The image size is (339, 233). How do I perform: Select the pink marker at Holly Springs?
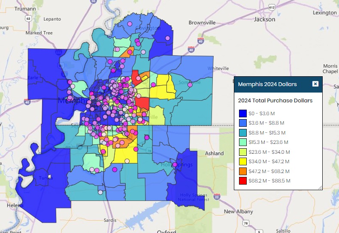coord(175,165)
